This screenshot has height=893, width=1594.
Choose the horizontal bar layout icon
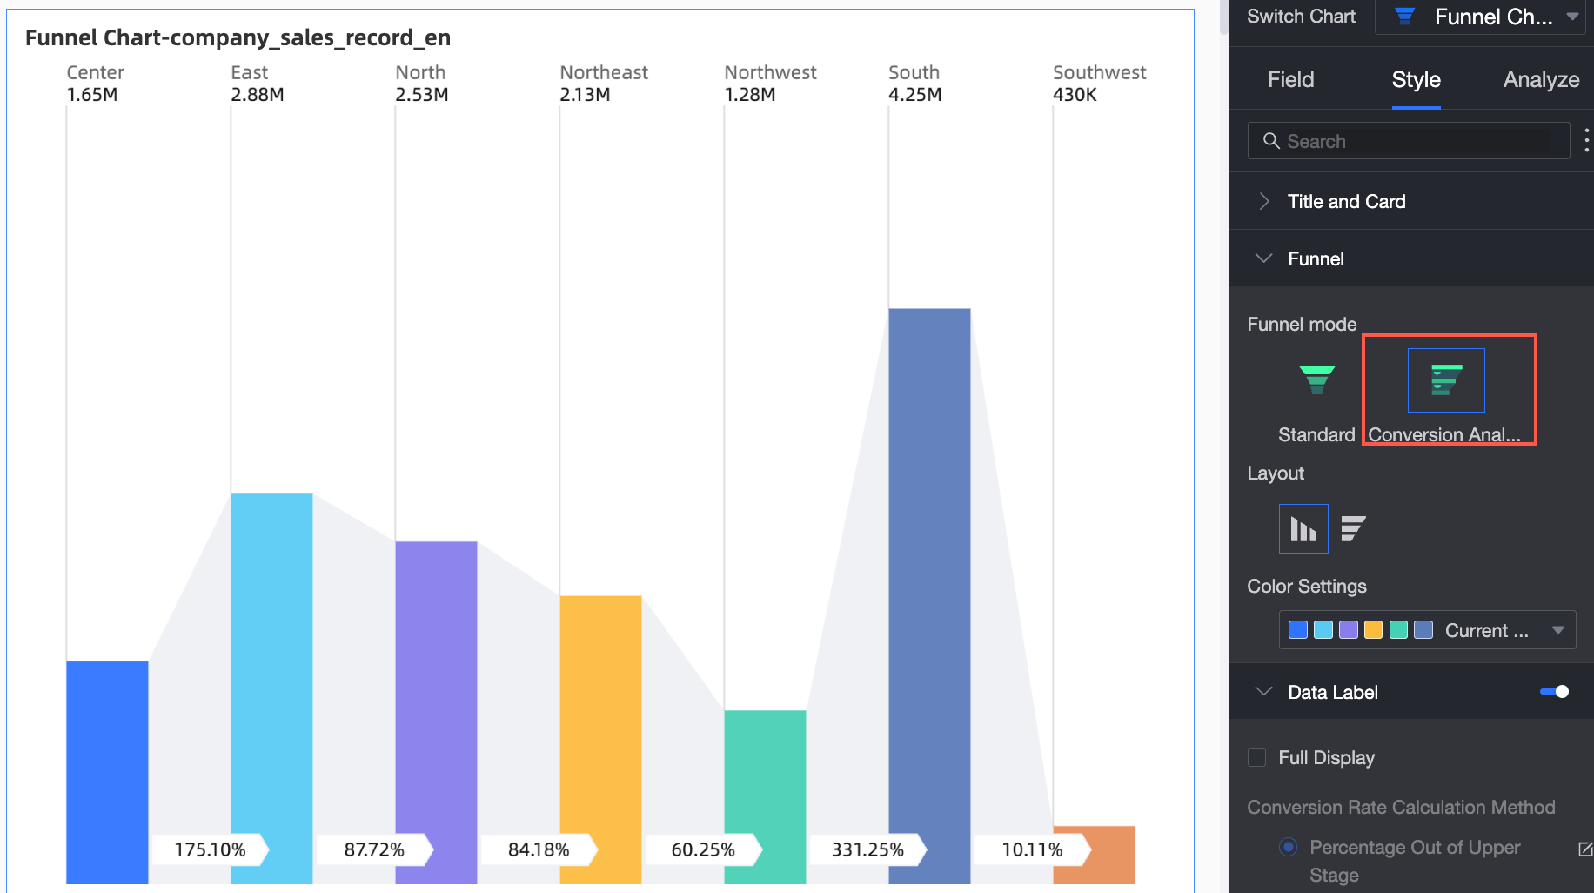point(1353,528)
